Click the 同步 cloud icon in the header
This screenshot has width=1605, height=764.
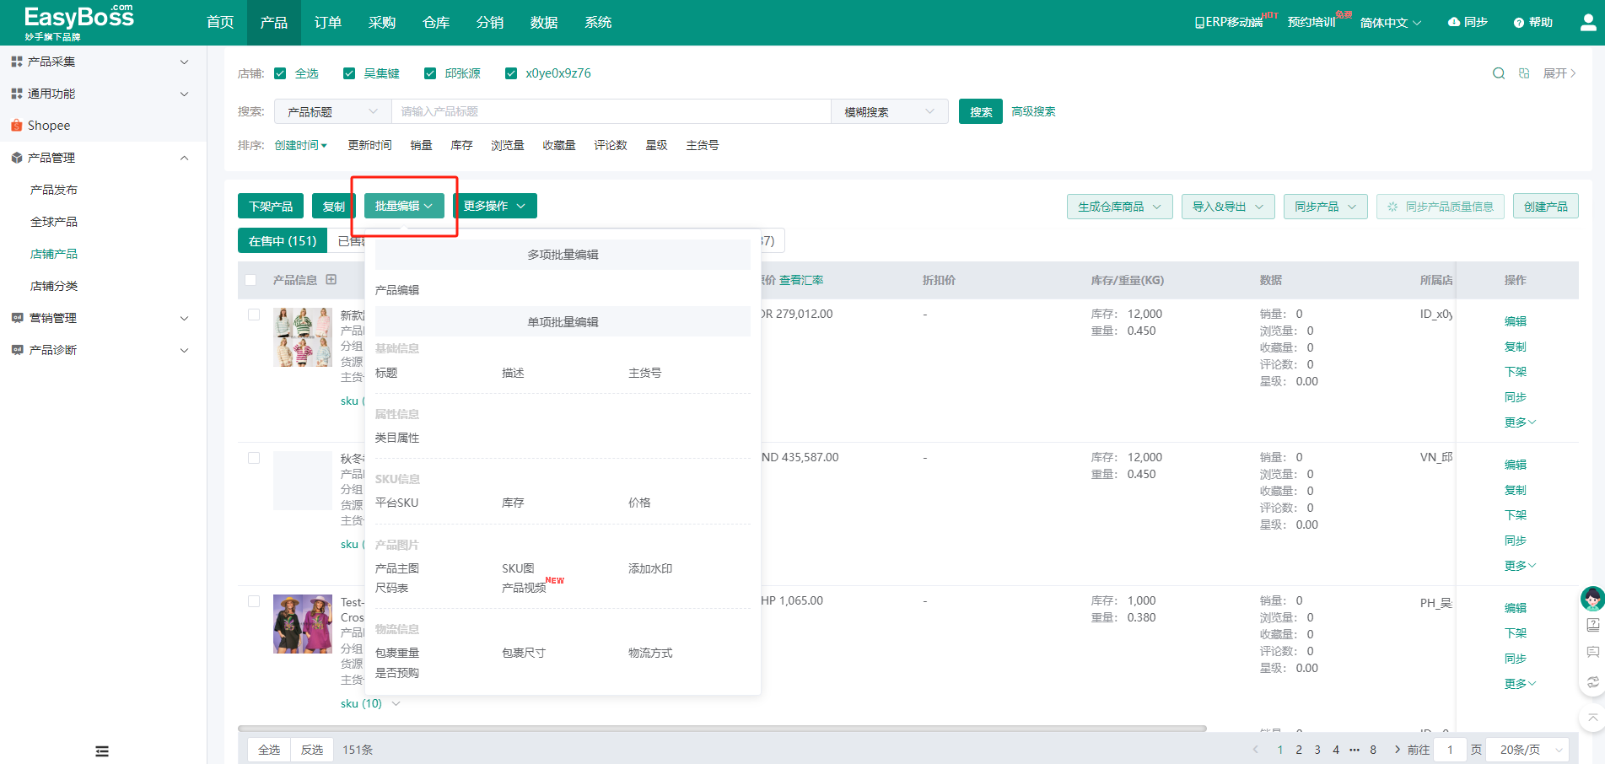click(x=1454, y=22)
